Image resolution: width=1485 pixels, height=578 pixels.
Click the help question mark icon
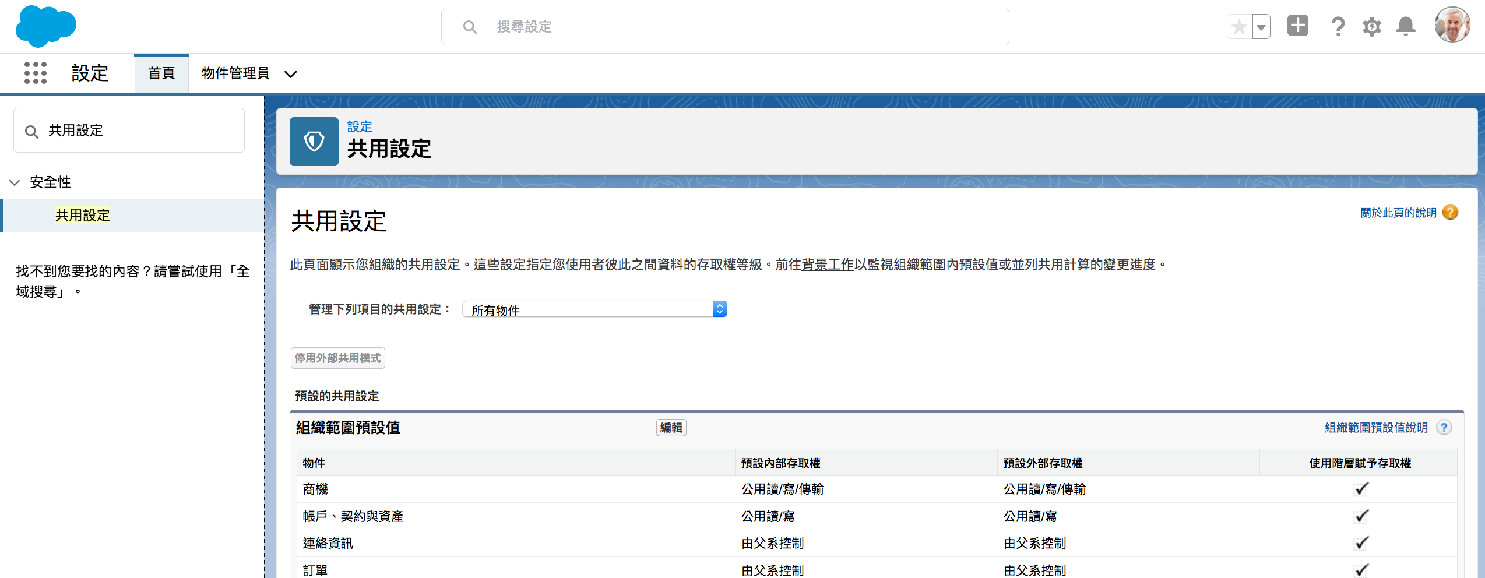click(x=1338, y=26)
